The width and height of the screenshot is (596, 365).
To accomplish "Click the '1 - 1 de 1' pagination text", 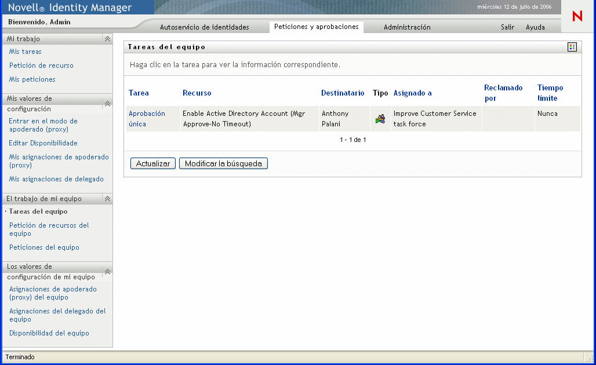I will tap(352, 140).
